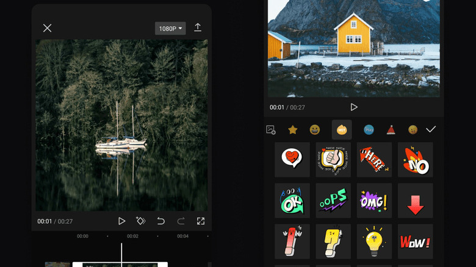Image resolution: width=476 pixels, height=267 pixels.
Task: Add a keyframe with the diamond icon
Action: [140, 221]
